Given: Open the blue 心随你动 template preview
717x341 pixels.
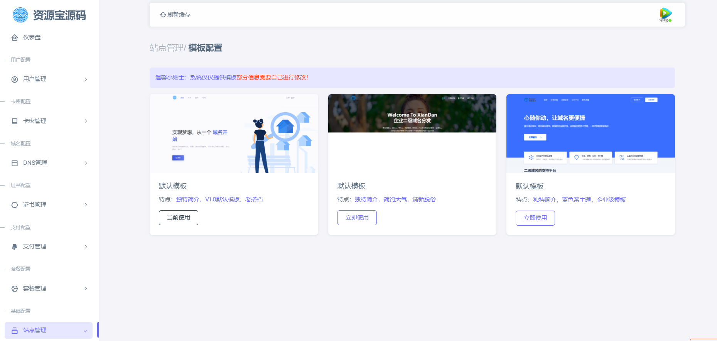Looking at the screenshot, I should click(x=590, y=133).
